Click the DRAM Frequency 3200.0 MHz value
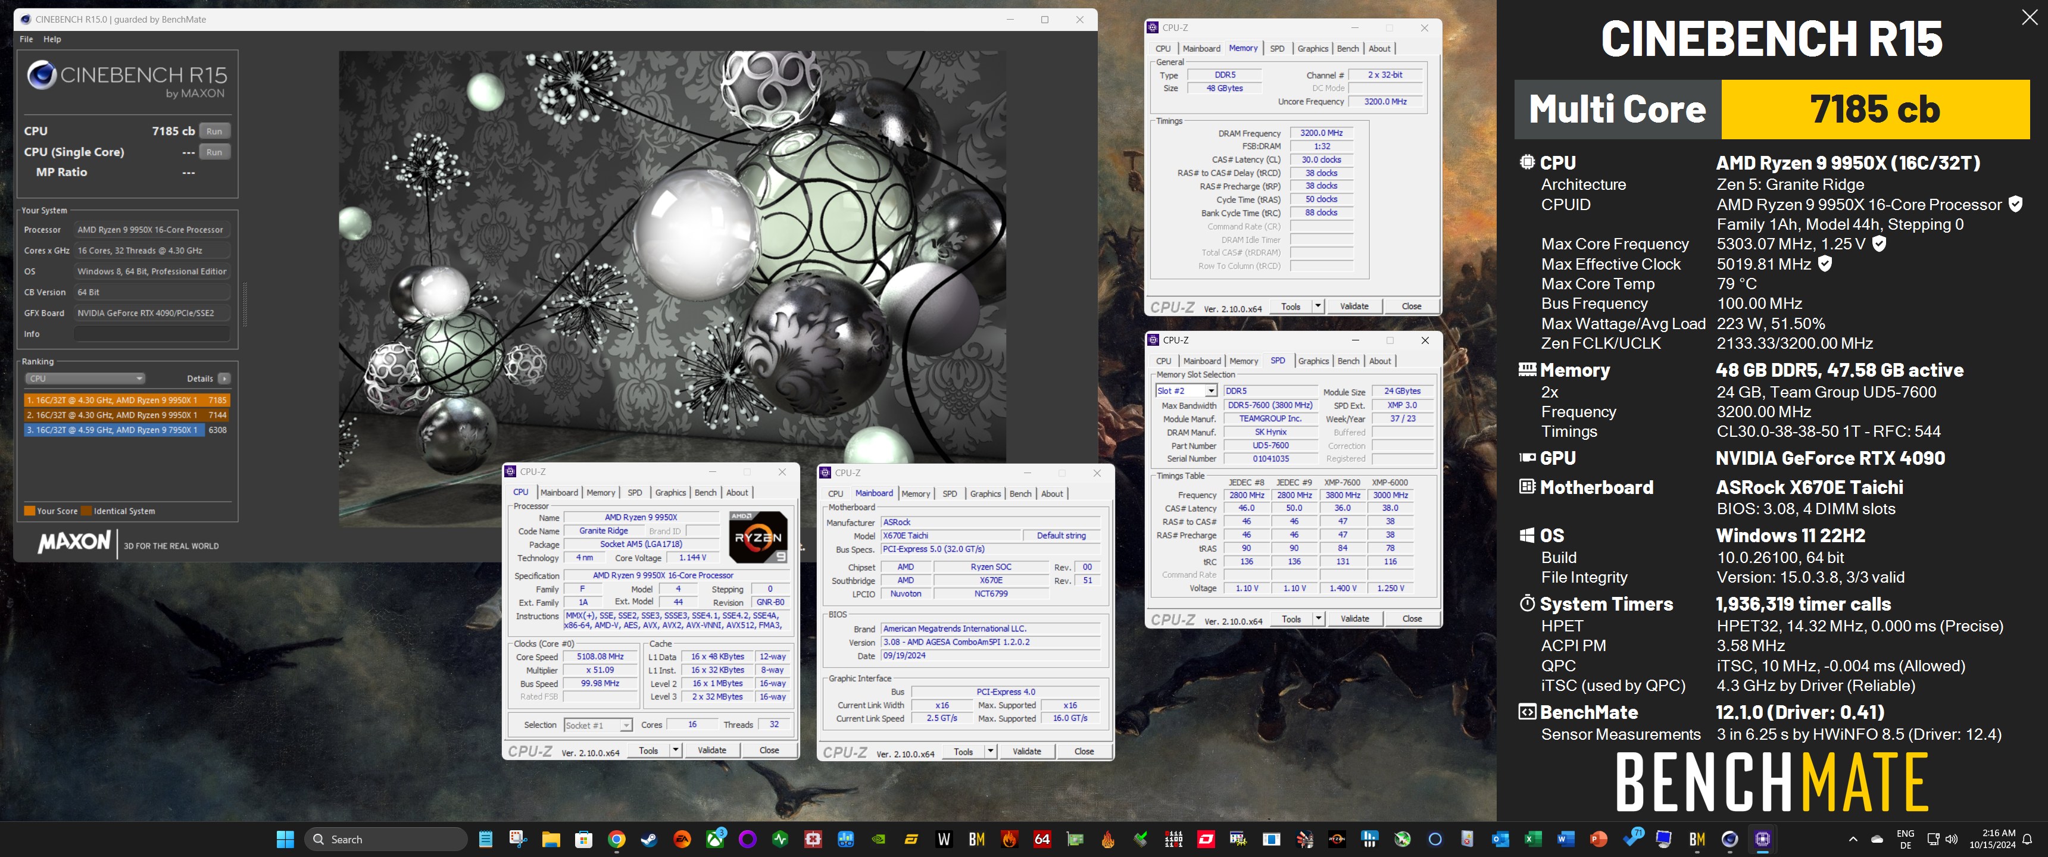This screenshot has width=2048, height=857. (x=1320, y=133)
